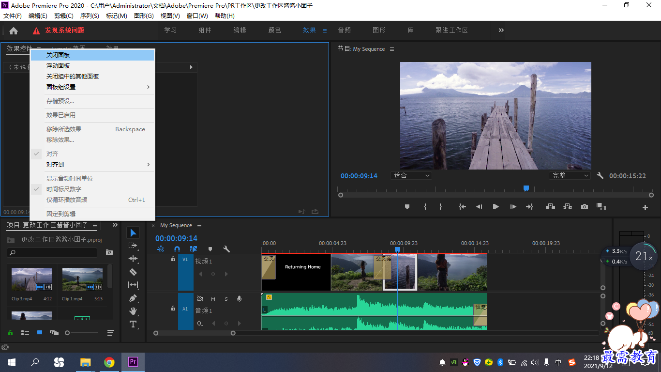Toggle timeline snapping magnet
The height and width of the screenshot is (372, 661).
point(177,249)
